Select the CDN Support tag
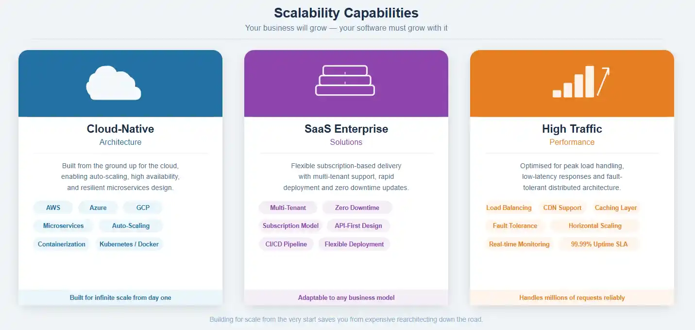 coord(562,208)
